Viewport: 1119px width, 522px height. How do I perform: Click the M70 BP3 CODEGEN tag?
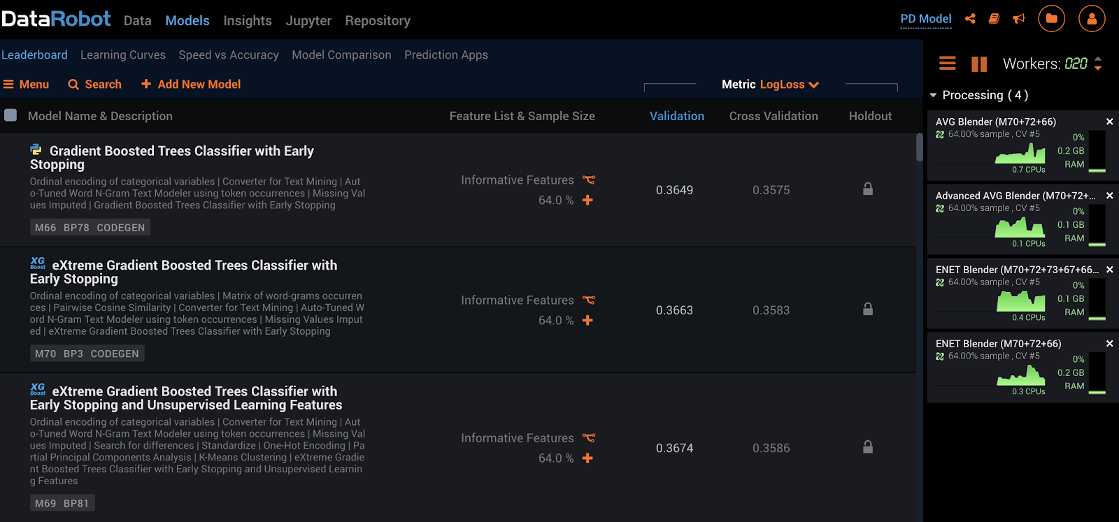pos(87,354)
